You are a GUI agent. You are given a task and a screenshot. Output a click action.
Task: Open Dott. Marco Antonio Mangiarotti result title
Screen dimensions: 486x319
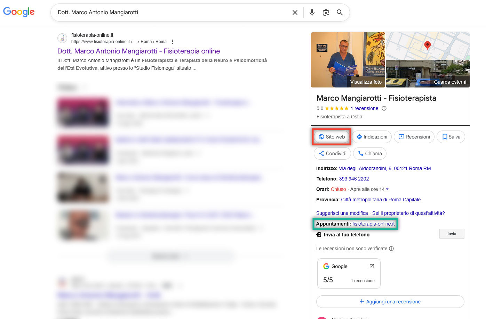pos(138,51)
